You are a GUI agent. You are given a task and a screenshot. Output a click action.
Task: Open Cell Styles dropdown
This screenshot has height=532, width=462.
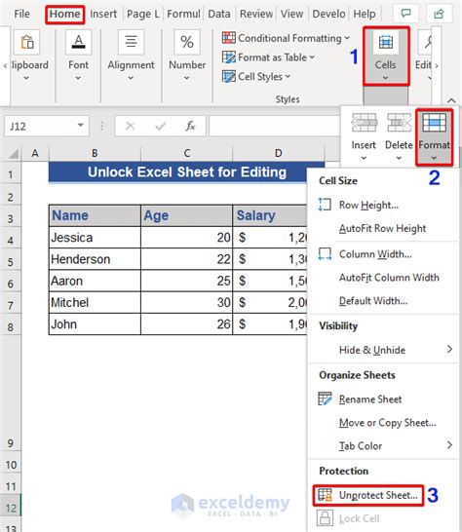pos(256,76)
